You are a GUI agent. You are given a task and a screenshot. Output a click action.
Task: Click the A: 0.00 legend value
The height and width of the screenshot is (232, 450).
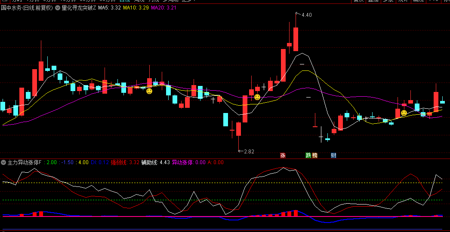tap(216, 162)
